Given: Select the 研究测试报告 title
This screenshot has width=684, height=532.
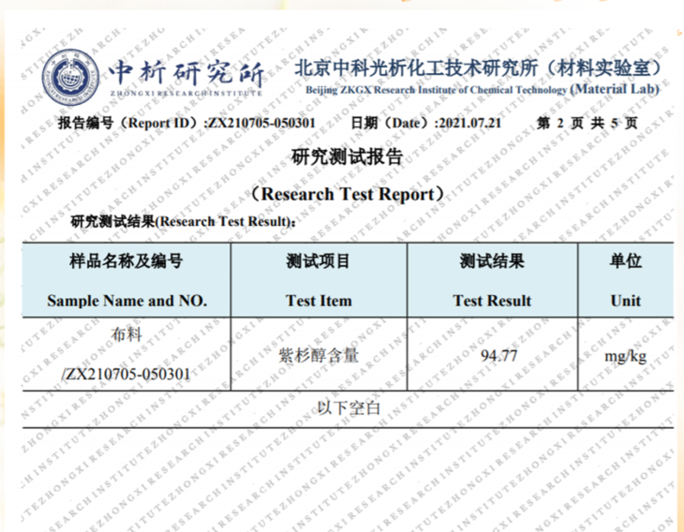Looking at the screenshot, I should point(347,156).
